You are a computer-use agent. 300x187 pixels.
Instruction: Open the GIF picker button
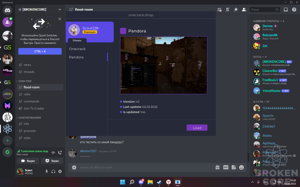click(x=225, y=168)
